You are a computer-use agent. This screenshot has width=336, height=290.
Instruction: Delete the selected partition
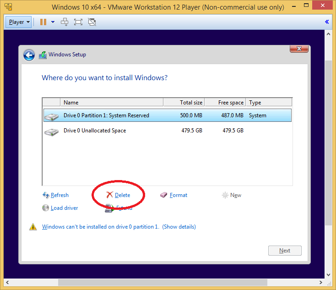pos(122,195)
